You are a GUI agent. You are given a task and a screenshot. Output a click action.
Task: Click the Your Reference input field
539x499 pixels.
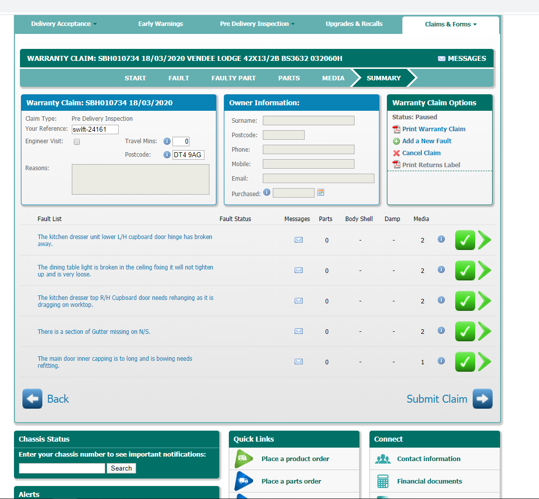[x=95, y=129]
